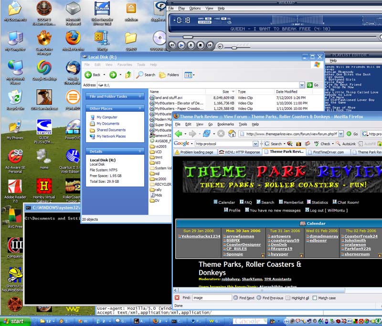This screenshot has width=382, height=326.
Task: Select vs2005 folder in file list
Action: [160, 147]
